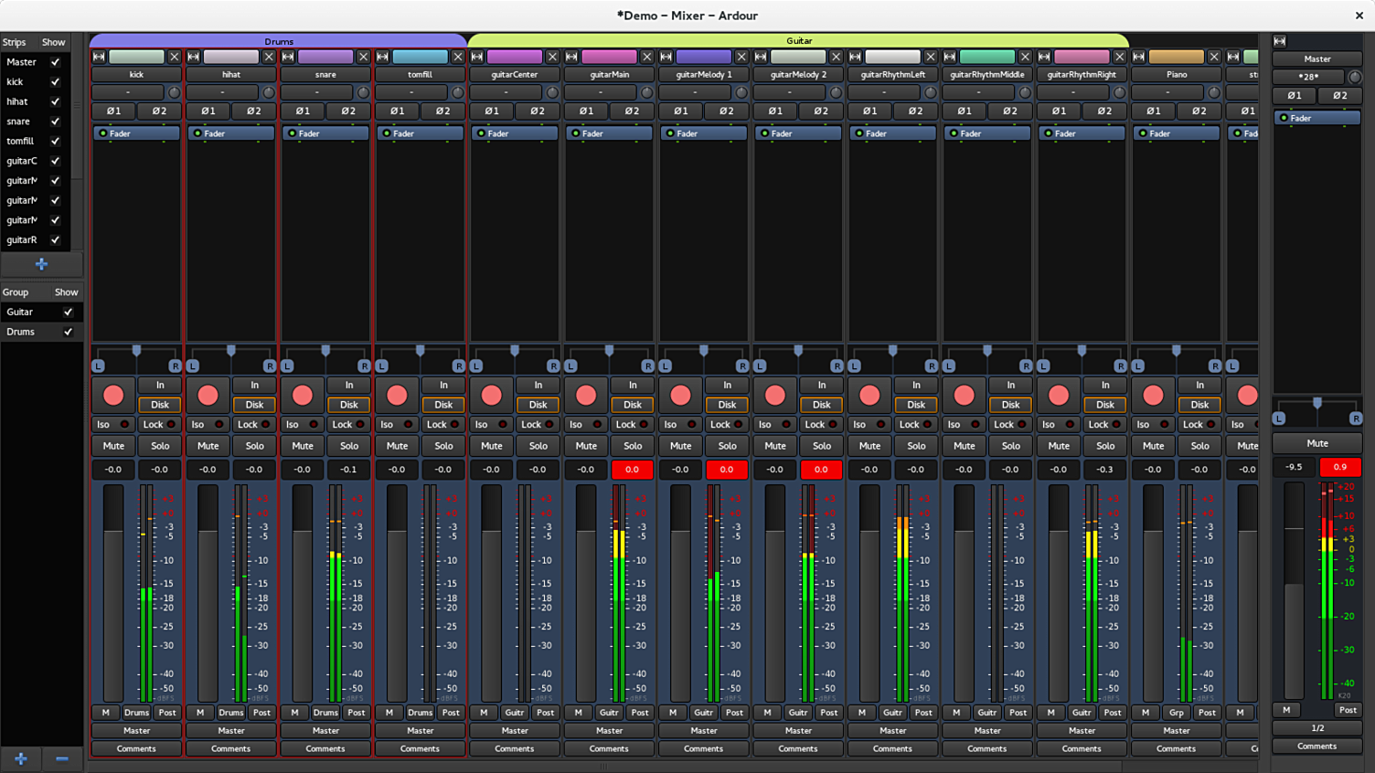Arm recording on the guitarMain track
Image resolution: width=1375 pixels, height=773 pixels.
[x=586, y=396]
